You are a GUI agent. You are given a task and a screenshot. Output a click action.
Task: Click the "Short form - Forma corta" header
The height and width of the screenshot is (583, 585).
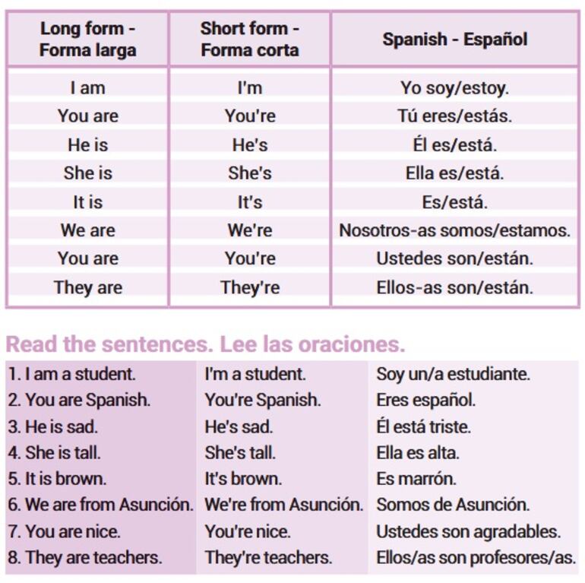tap(249, 40)
